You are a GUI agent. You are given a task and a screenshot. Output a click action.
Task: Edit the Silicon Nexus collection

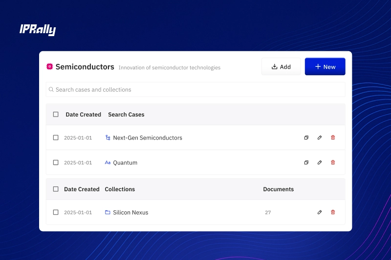tap(320, 212)
